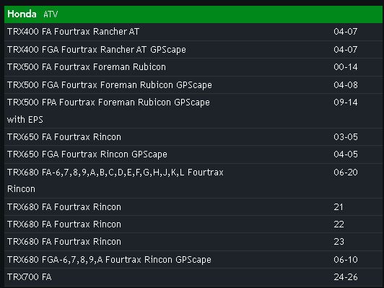Click the 03-05 year range
The height and width of the screenshot is (288, 384).
[x=346, y=137]
